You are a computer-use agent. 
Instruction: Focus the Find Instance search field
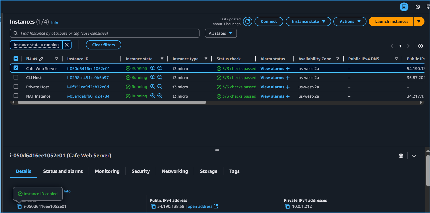[105, 33]
